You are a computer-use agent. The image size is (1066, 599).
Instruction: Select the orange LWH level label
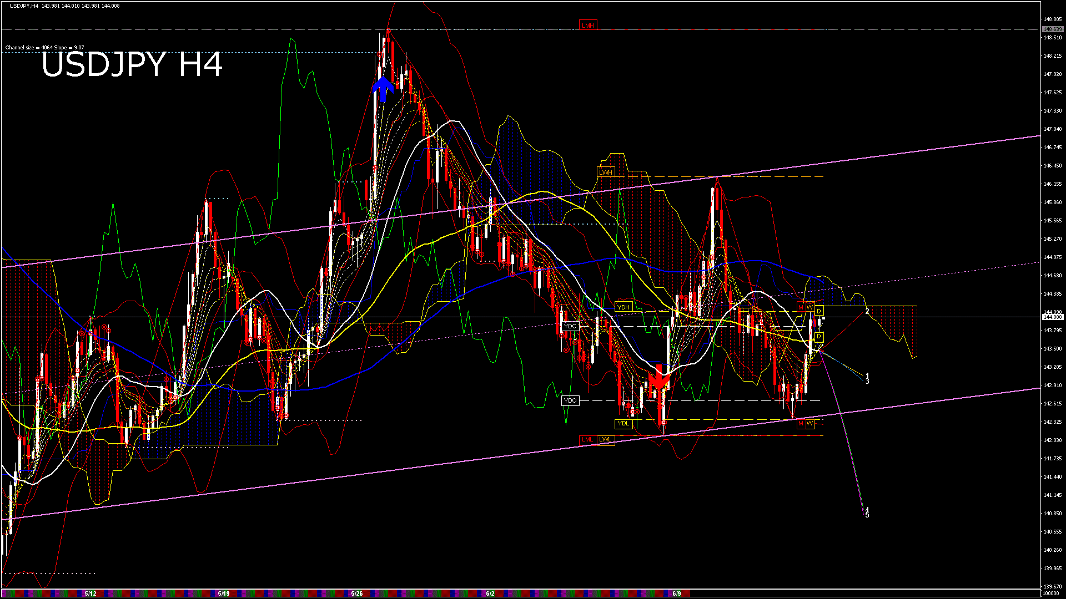click(605, 172)
